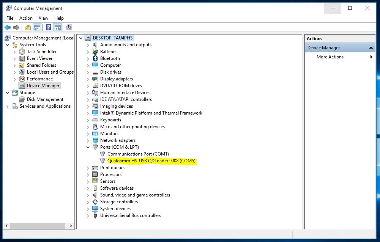This screenshot has width=380, height=242.
Task: Toggle the Show/Hide Console Tree toolbar button
Action: click(x=37, y=27)
